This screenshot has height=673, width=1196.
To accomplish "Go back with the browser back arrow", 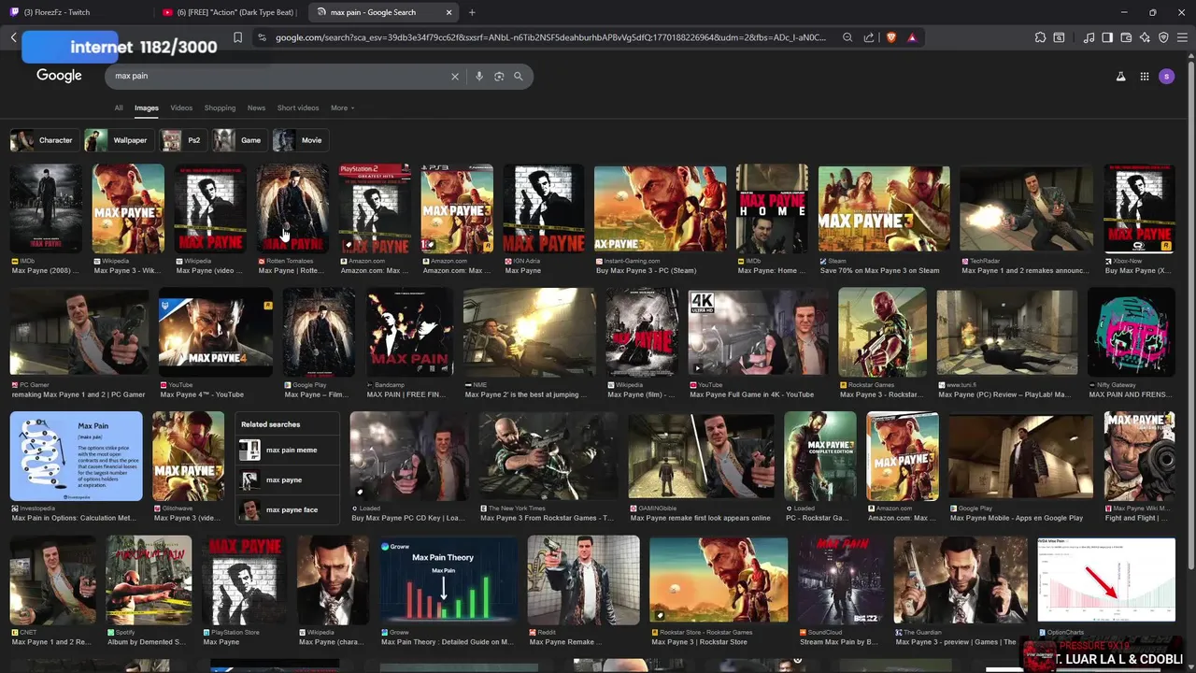I will pos(13,37).
